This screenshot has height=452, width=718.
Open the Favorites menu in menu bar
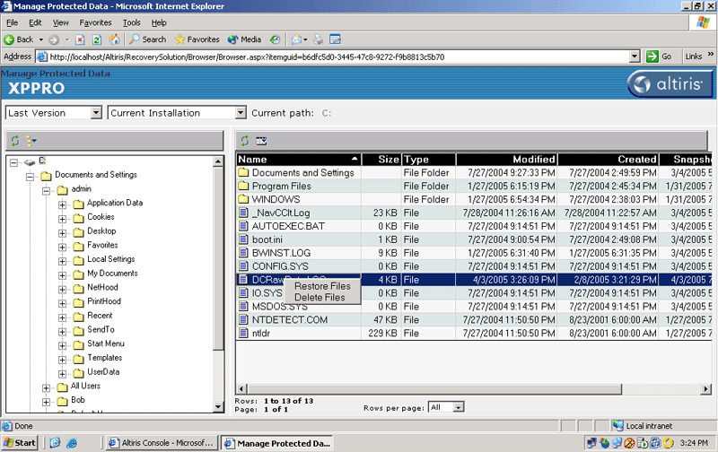[x=95, y=22]
